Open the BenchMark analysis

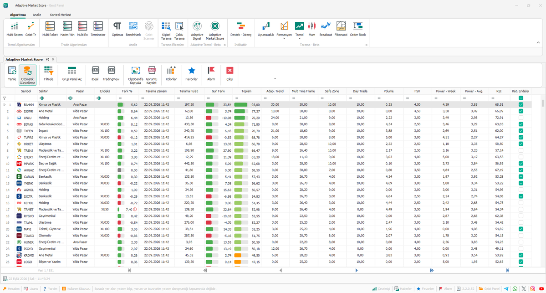pyautogui.click(x=133, y=30)
